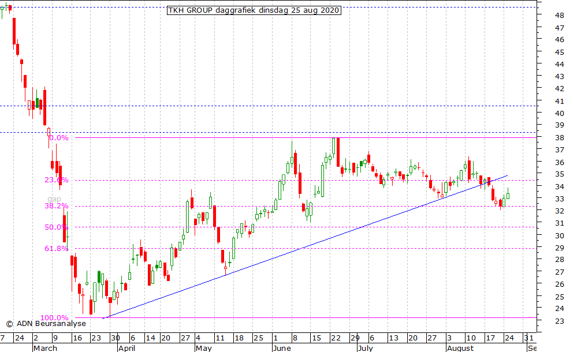Click the price axis label '23'
Image resolution: width=566 pixels, height=352 pixels.
click(x=560, y=321)
